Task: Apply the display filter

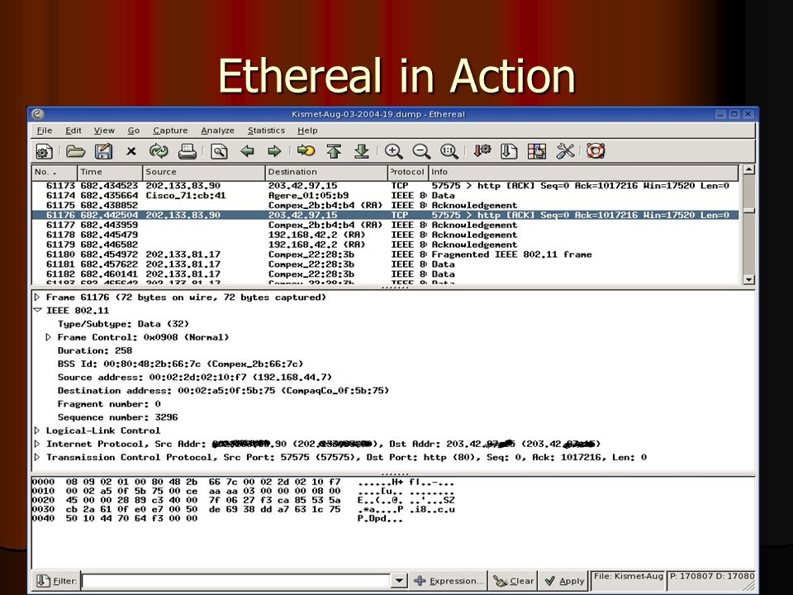Action: pos(564,581)
